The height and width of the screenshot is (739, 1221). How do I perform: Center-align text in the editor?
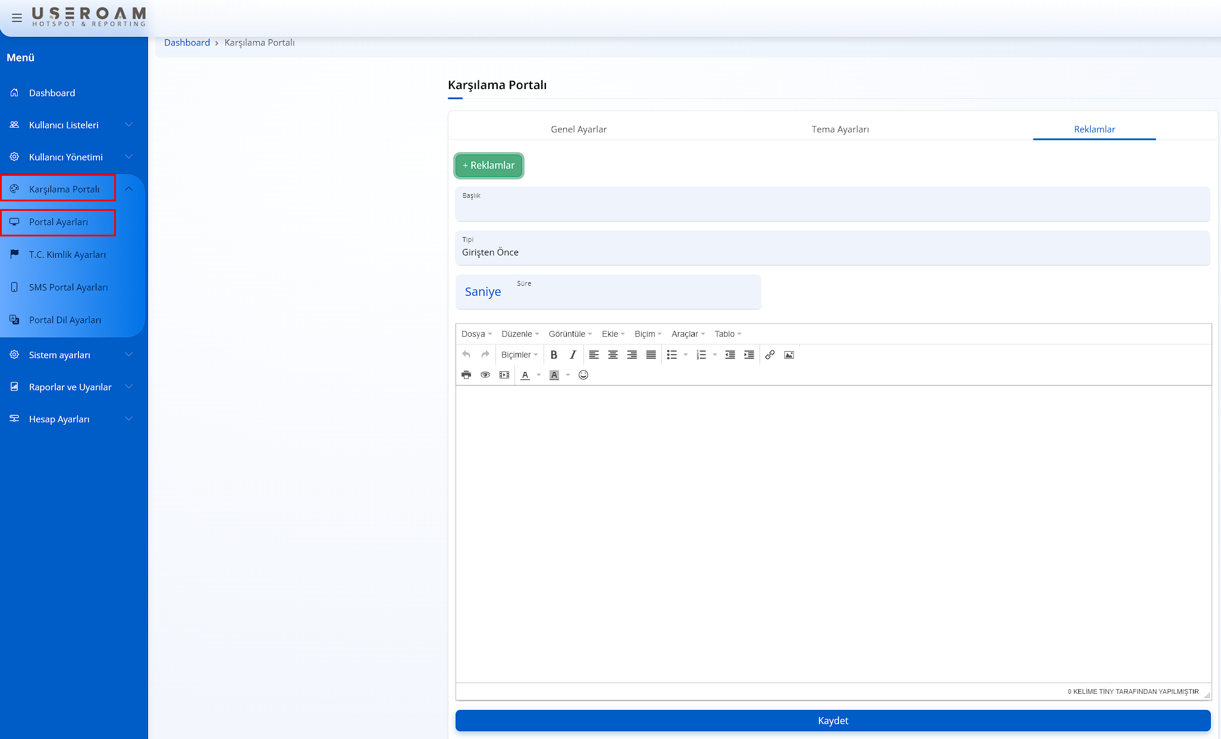click(x=613, y=355)
